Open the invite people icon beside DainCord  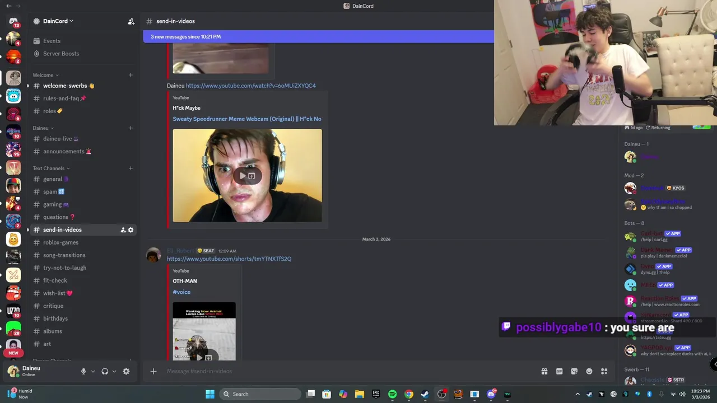click(131, 21)
